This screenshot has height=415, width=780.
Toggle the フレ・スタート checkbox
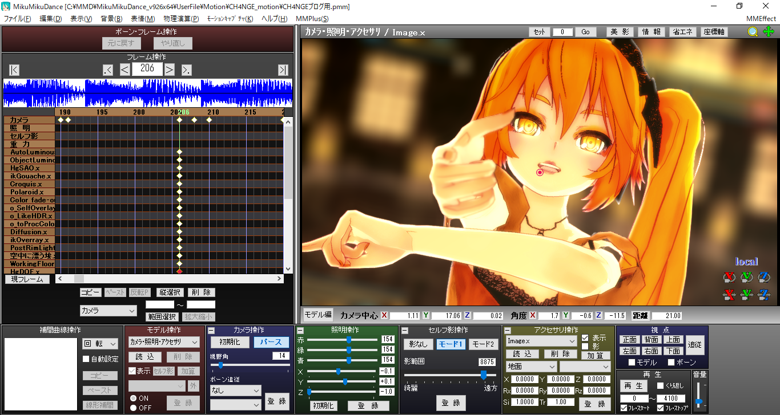click(x=624, y=408)
